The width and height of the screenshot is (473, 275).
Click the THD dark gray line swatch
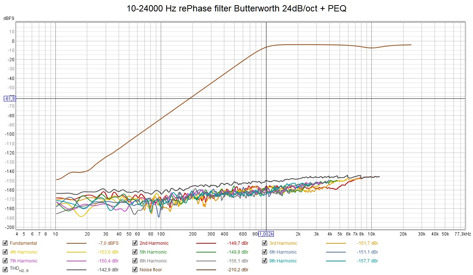tap(76, 270)
